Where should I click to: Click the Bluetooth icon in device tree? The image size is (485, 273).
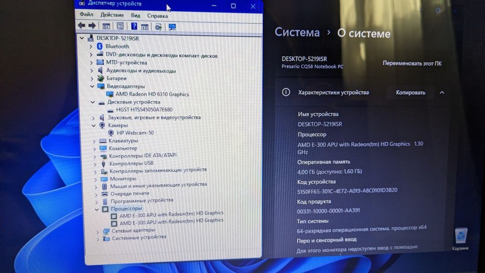click(x=99, y=46)
